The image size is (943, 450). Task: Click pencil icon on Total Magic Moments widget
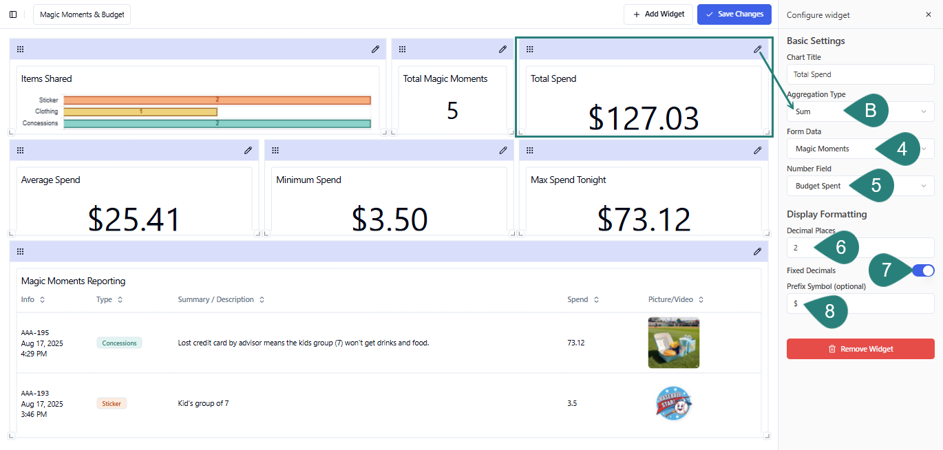point(502,49)
